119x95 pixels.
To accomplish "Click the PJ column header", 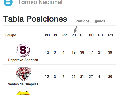I will click(74, 35).
